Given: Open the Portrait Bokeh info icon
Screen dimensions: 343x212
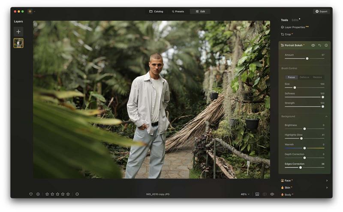Looking at the screenshot, I should pyautogui.click(x=326, y=45).
